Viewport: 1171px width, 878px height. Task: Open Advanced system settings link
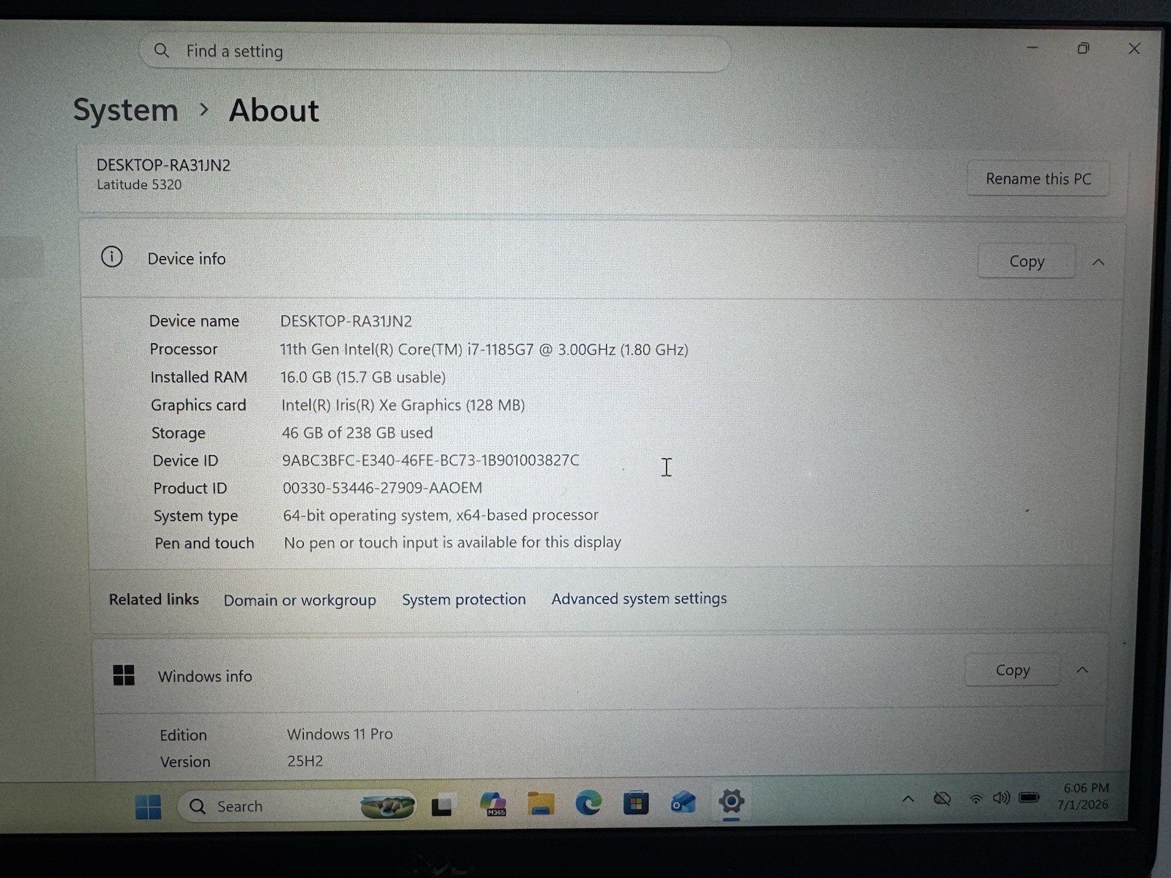click(639, 599)
